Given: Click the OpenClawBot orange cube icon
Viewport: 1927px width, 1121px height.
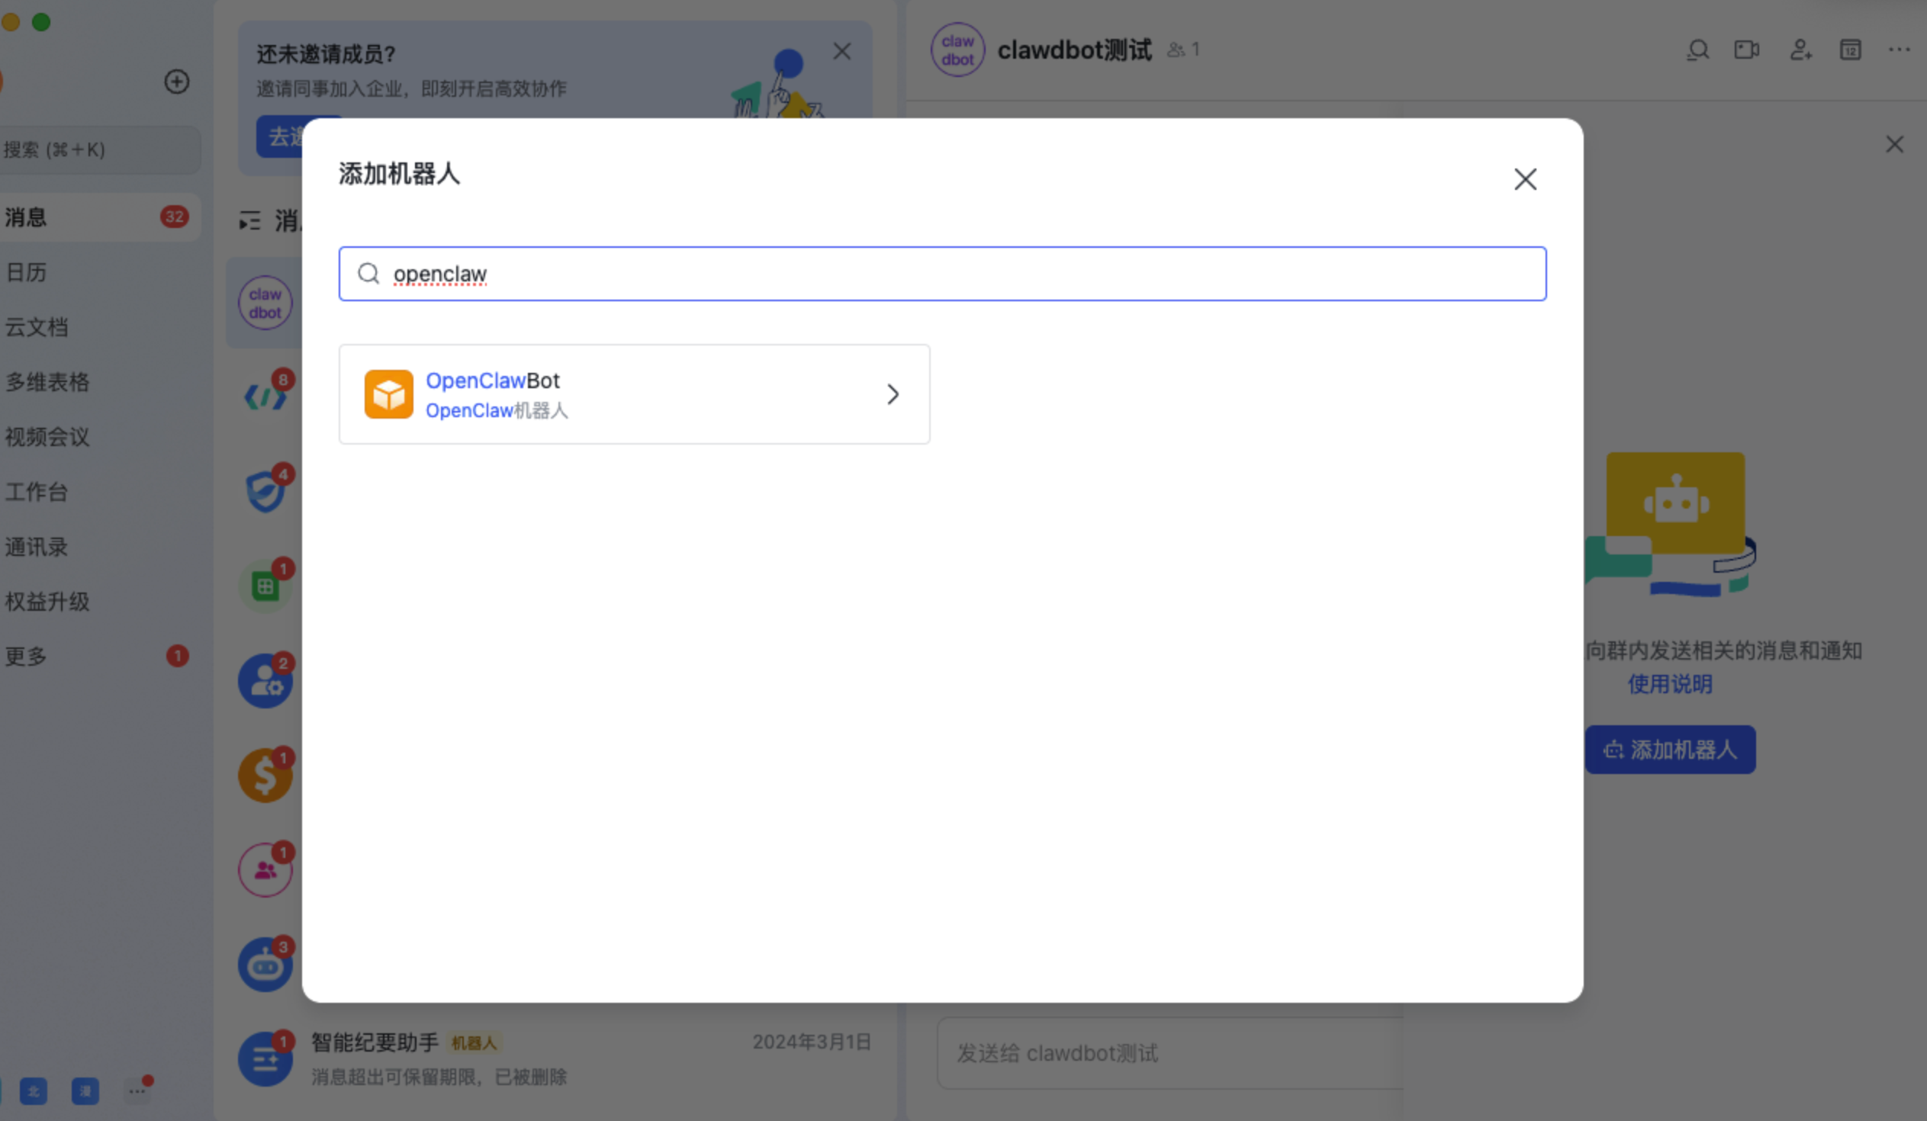Looking at the screenshot, I should (x=388, y=394).
